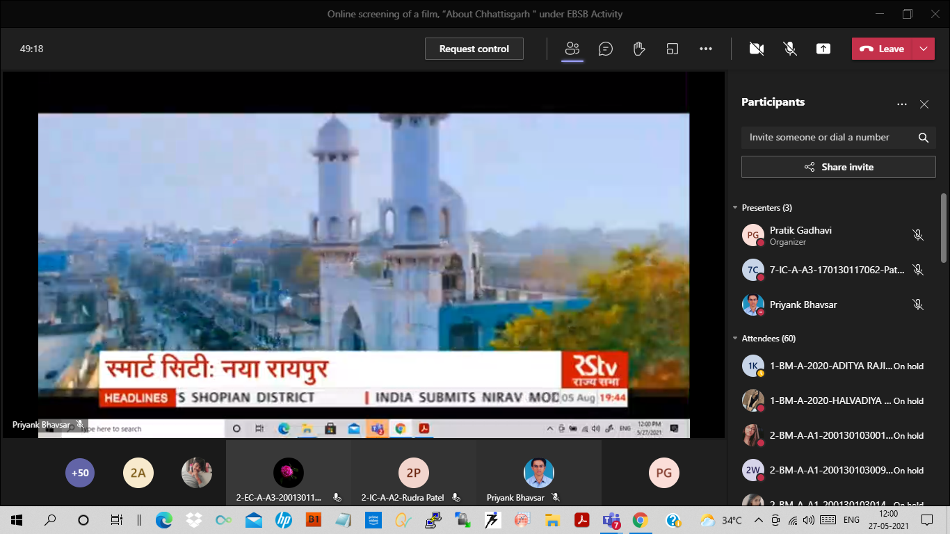The height and width of the screenshot is (534, 950).
Task: Open More actions ellipsis in meeting toolbar
Action: click(x=706, y=49)
